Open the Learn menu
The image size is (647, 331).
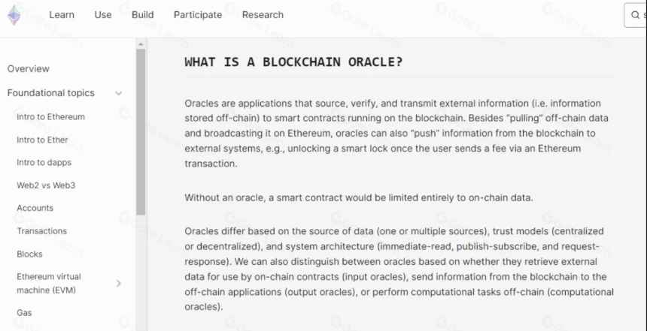62,15
